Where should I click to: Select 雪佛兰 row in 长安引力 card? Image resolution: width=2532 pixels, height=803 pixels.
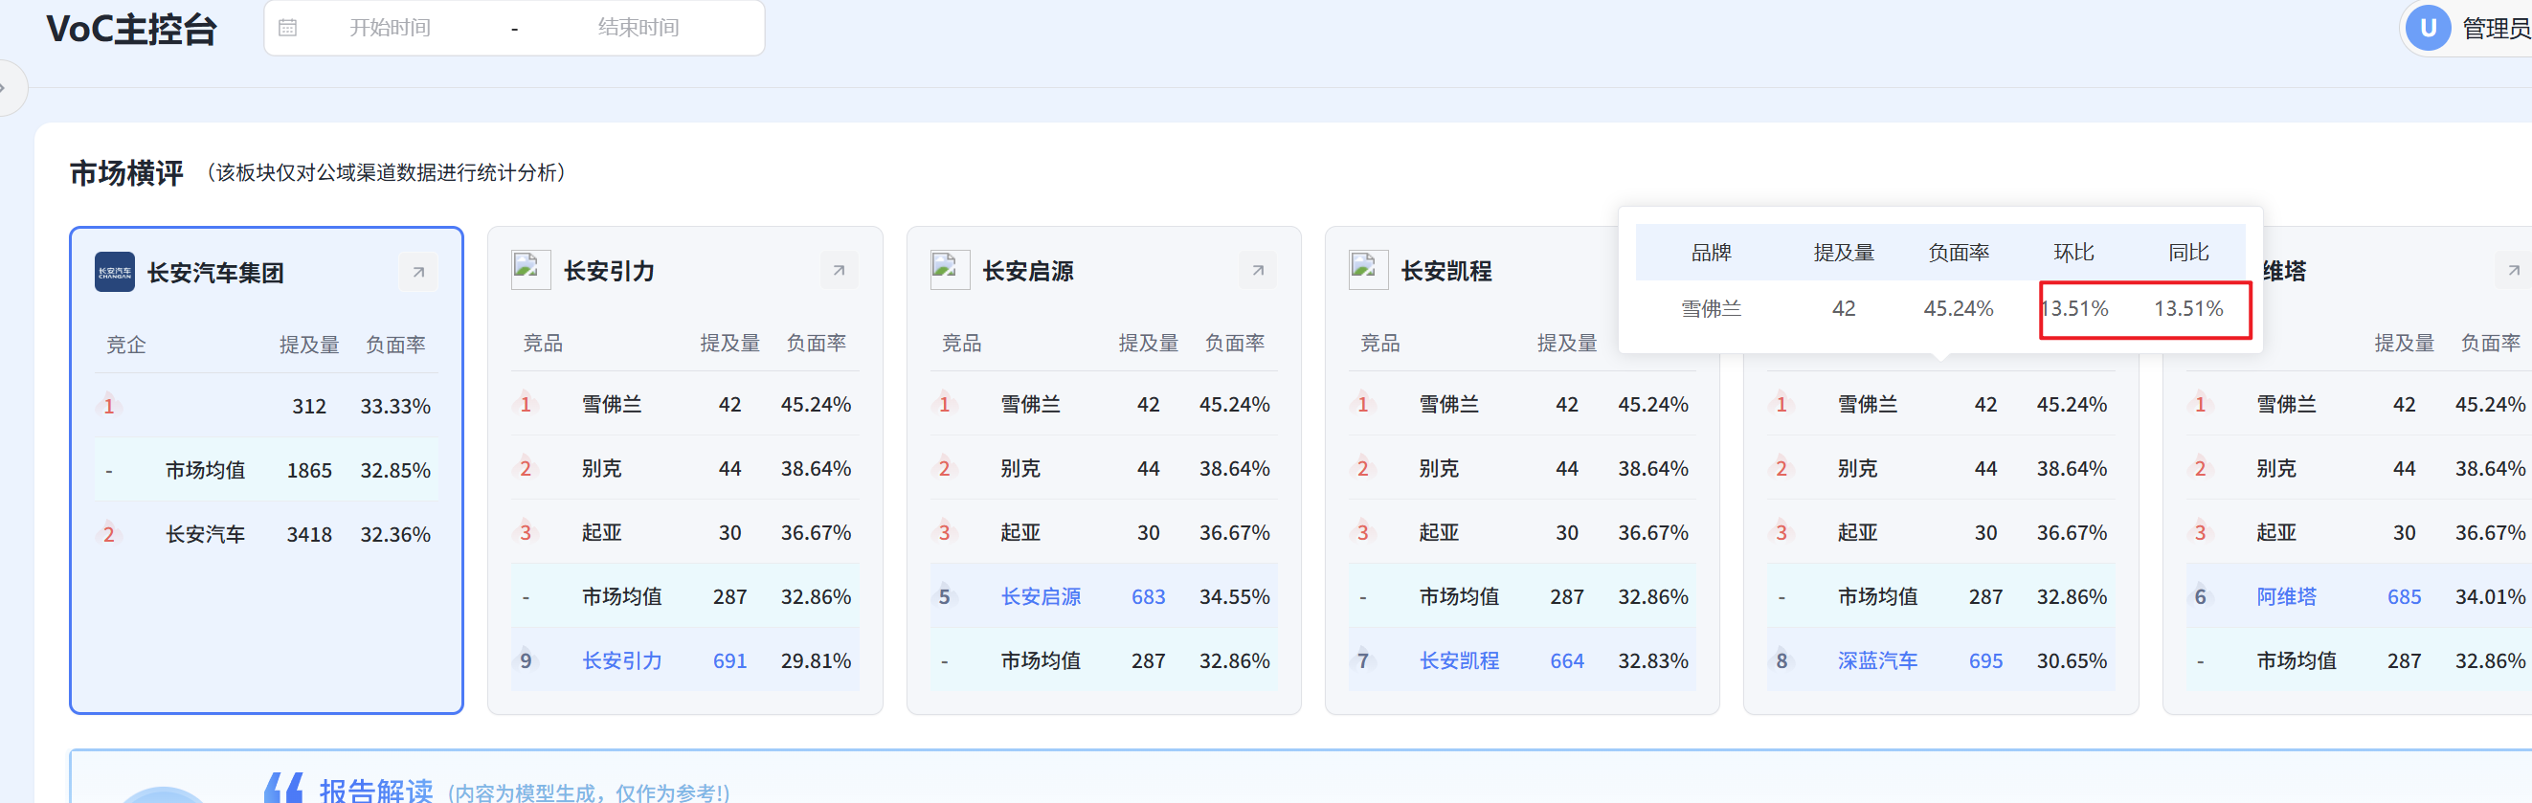pos(685,405)
